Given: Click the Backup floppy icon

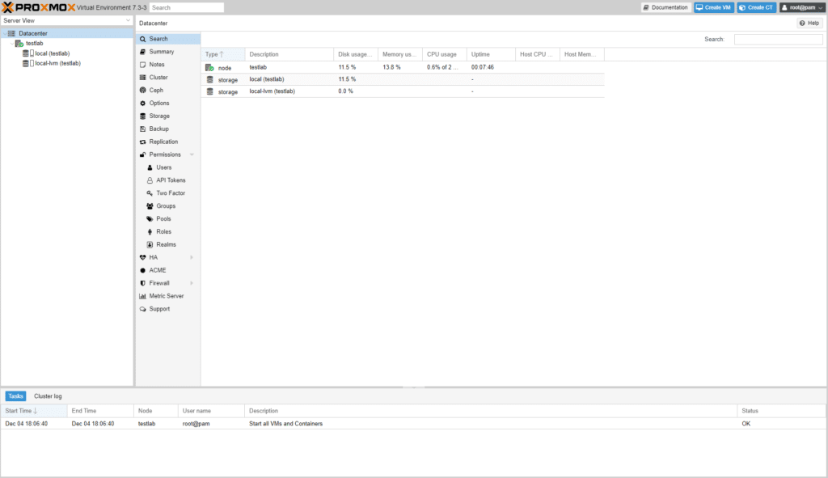Looking at the screenshot, I should (x=142, y=129).
